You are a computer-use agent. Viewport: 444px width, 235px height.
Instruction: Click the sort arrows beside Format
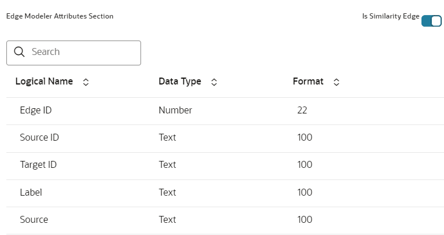pyautogui.click(x=336, y=82)
